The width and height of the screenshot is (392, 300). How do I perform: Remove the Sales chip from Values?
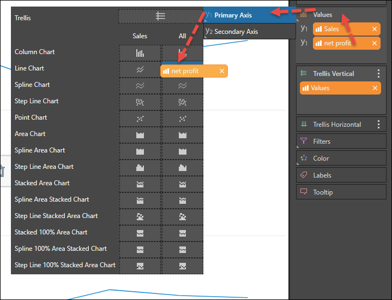[375, 29]
